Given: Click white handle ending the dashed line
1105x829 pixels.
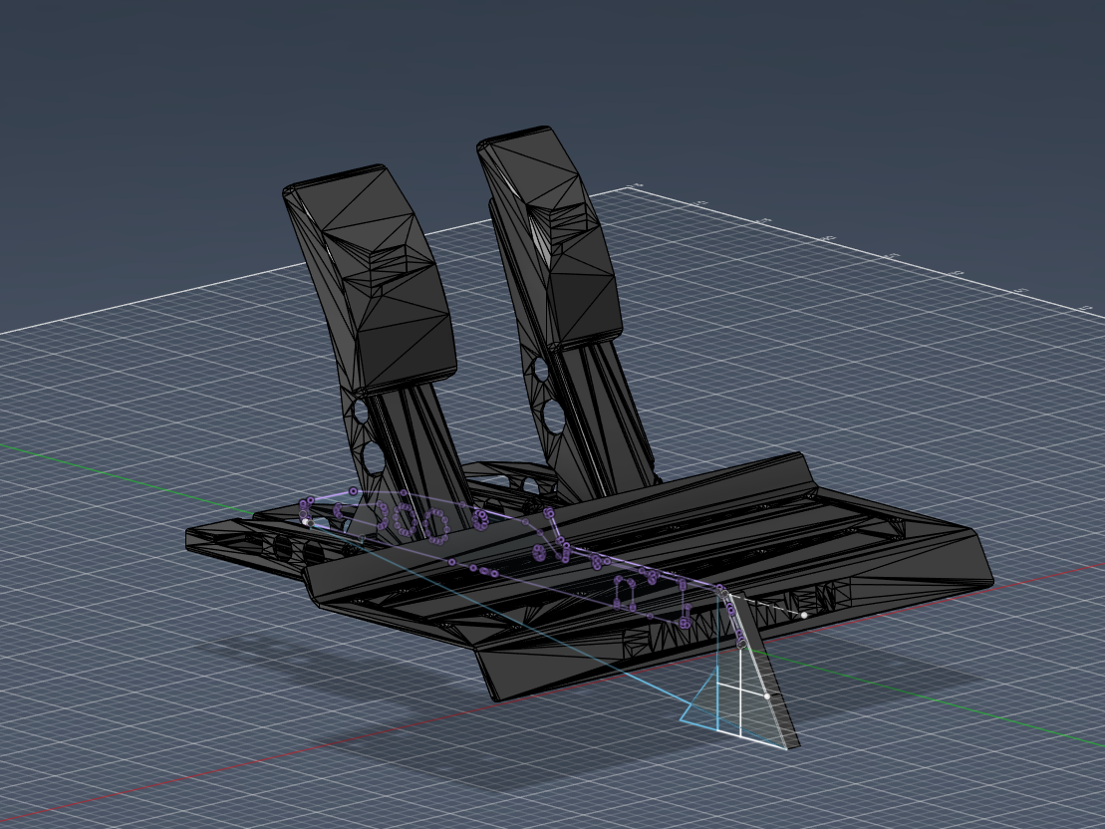Looking at the screenshot, I should coord(804,616).
